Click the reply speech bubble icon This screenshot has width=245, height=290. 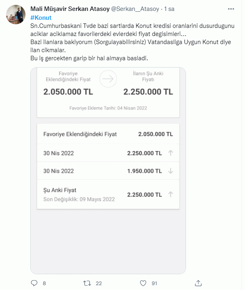pos(34,283)
